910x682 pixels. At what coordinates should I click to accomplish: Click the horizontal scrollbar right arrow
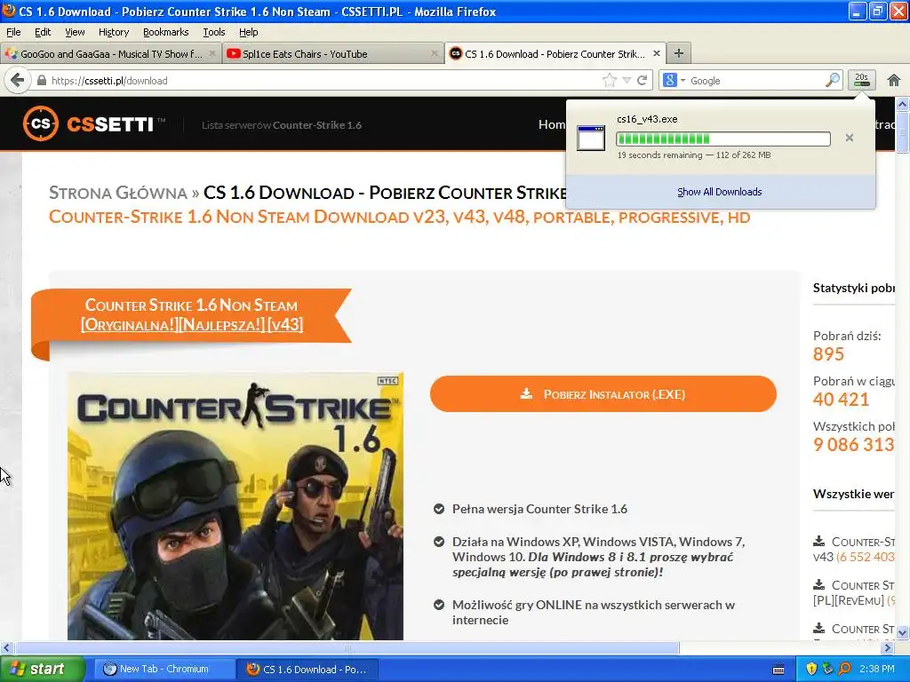point(888,647)
